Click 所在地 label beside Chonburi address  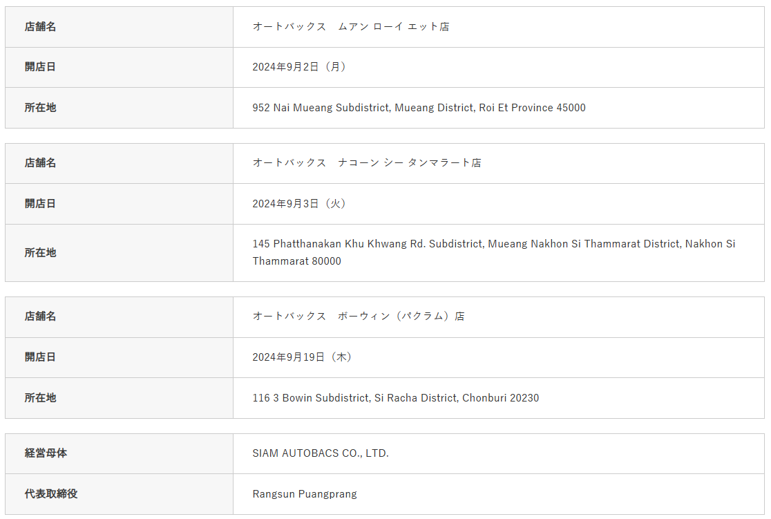pos(40,398)
